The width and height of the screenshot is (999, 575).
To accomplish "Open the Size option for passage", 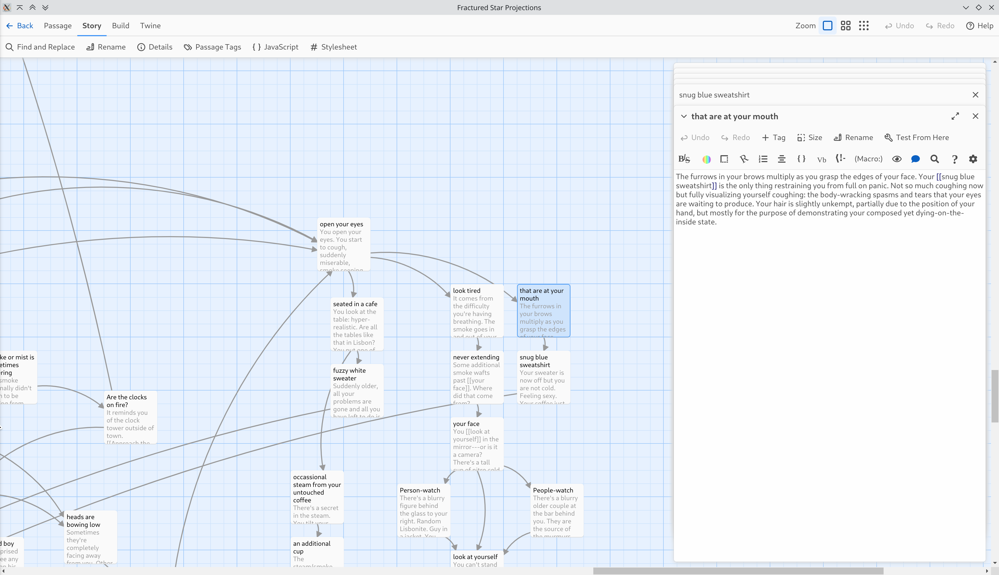I will 810,137.
